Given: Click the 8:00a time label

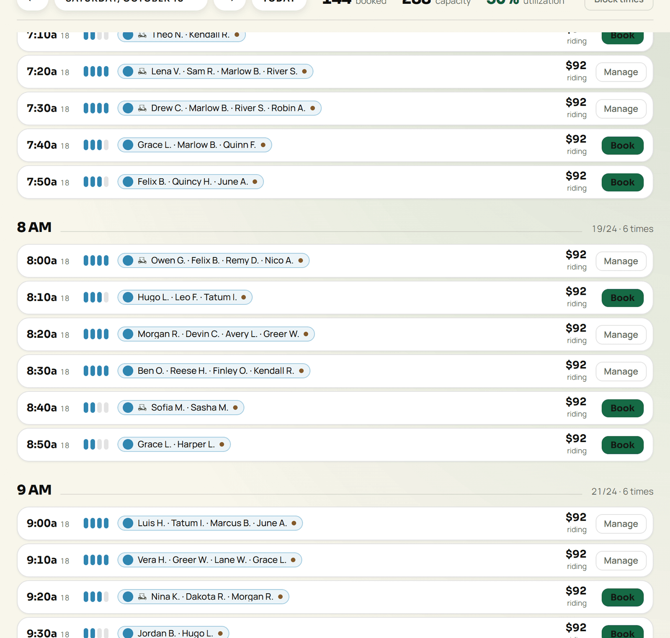Looking at the screenshot, I should tap(42, 260).
